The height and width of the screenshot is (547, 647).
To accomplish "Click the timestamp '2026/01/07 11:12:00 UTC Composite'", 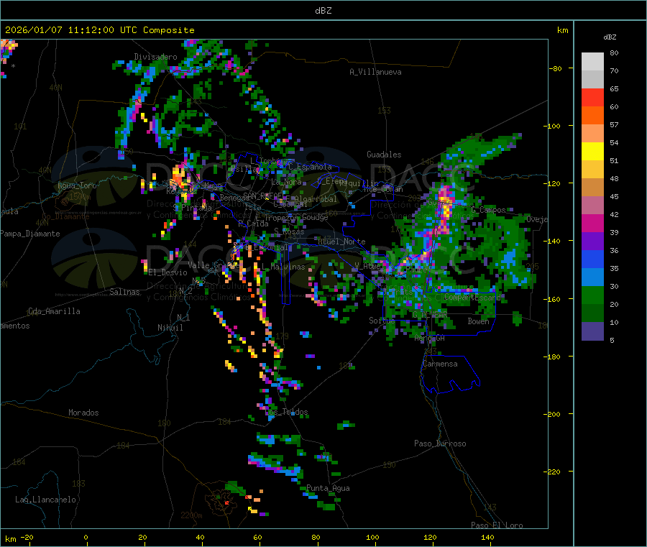I will coord(99,30).
